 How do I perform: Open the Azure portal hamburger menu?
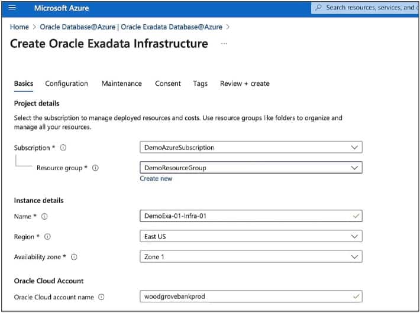pos(12,8)
